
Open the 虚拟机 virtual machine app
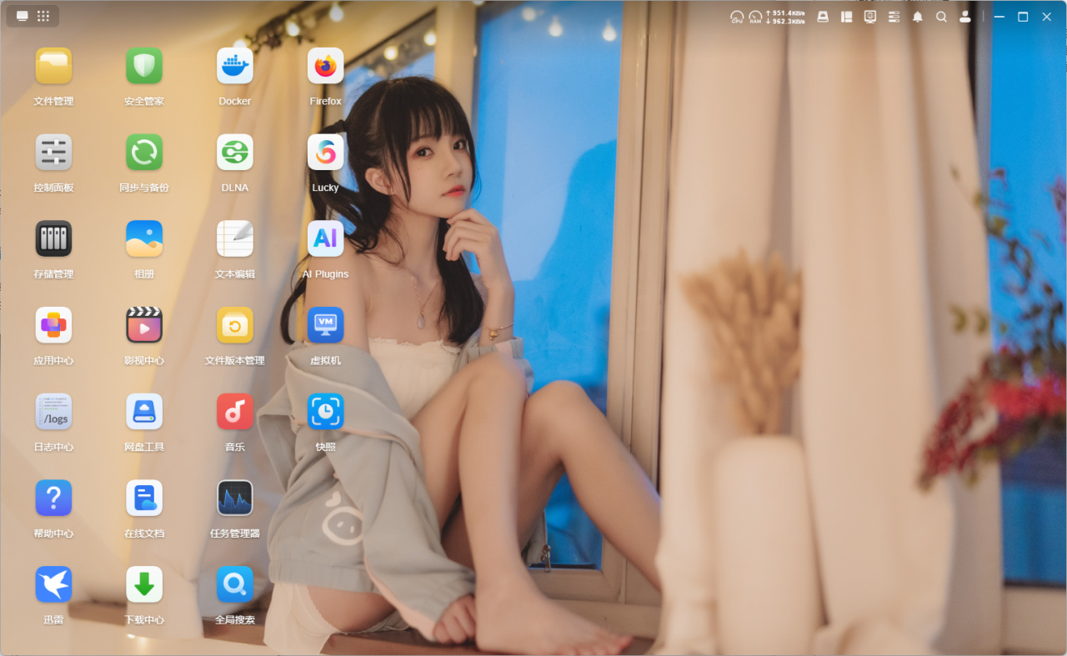(326, 325)
